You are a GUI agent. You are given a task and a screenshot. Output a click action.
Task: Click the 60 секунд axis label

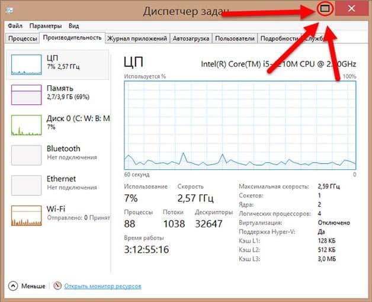137,175
